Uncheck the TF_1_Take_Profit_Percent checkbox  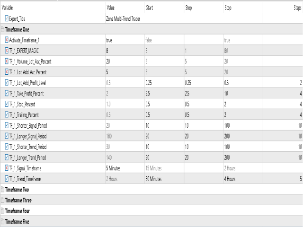[7, 94]
